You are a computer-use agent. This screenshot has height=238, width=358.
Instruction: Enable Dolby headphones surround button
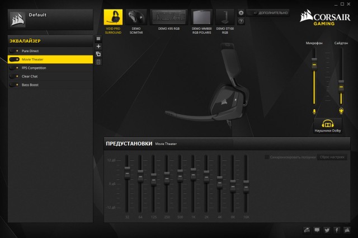click(x=328, y=125)
